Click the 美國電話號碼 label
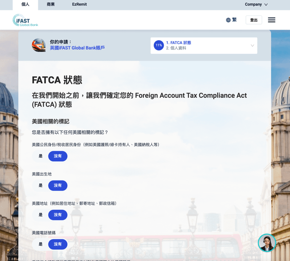The height and width of the screenshot is (261, 290). point(43,233)
